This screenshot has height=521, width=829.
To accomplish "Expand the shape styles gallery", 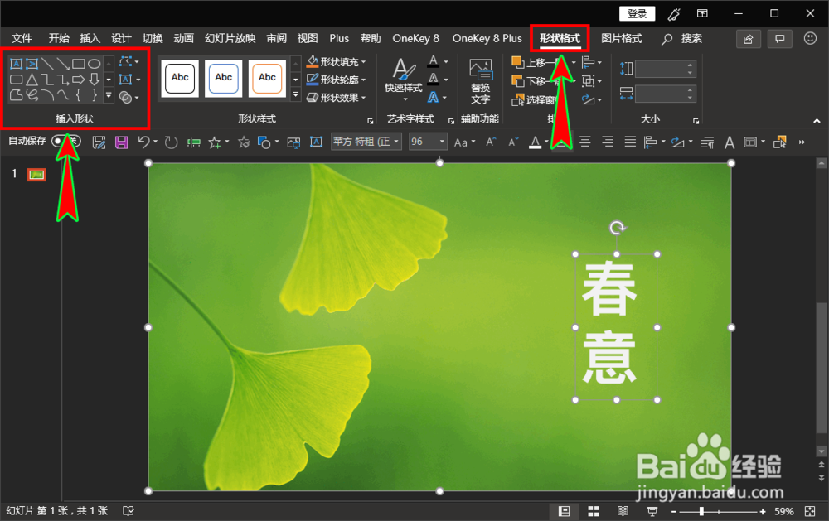I will click(296, 95).
